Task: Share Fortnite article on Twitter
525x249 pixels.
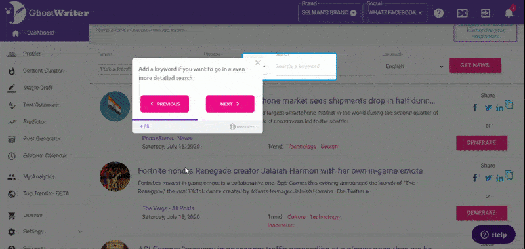Action: pos(488,178)
